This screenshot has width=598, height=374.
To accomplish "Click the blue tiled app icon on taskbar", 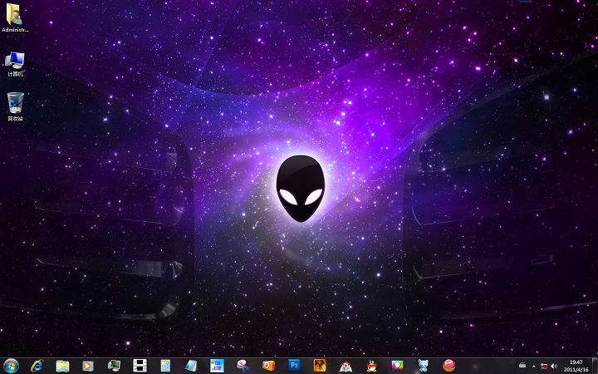I will point(217,366).
